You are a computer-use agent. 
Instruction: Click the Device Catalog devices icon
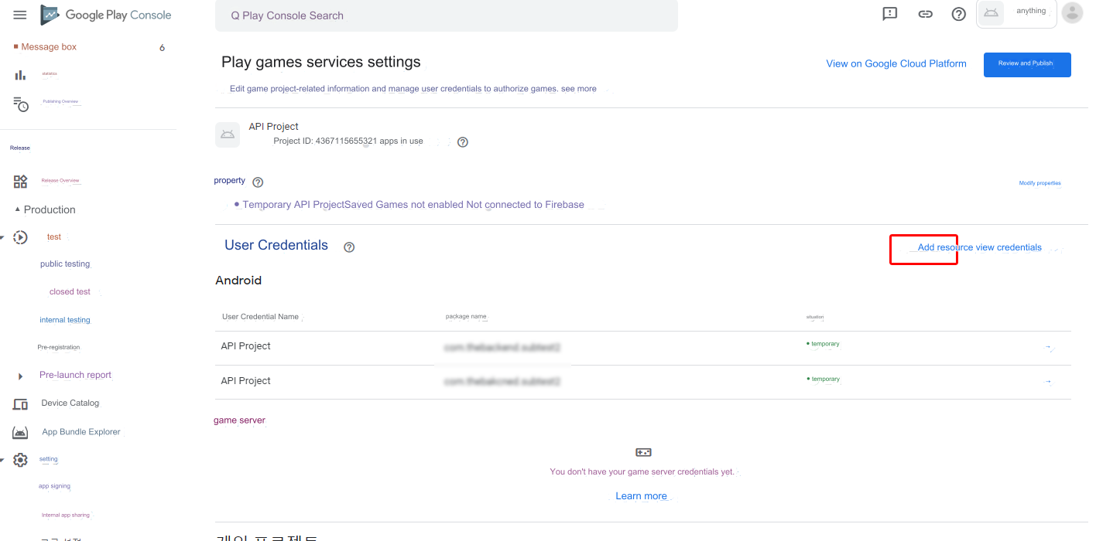pos(21,403)
